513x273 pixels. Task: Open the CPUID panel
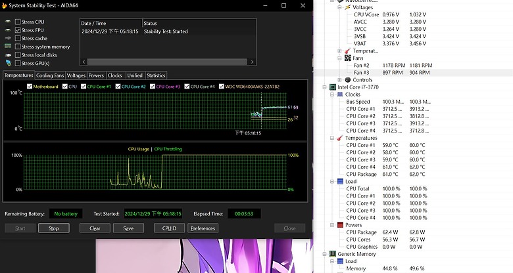coord(169,228)
